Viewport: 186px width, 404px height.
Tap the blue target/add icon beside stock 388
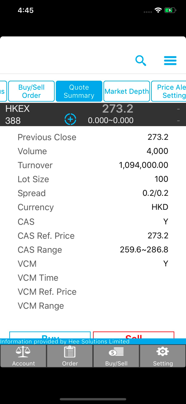tap(70, 119)
